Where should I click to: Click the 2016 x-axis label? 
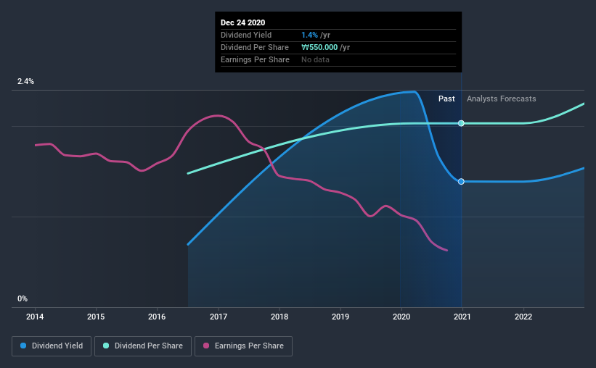(157, 317)
